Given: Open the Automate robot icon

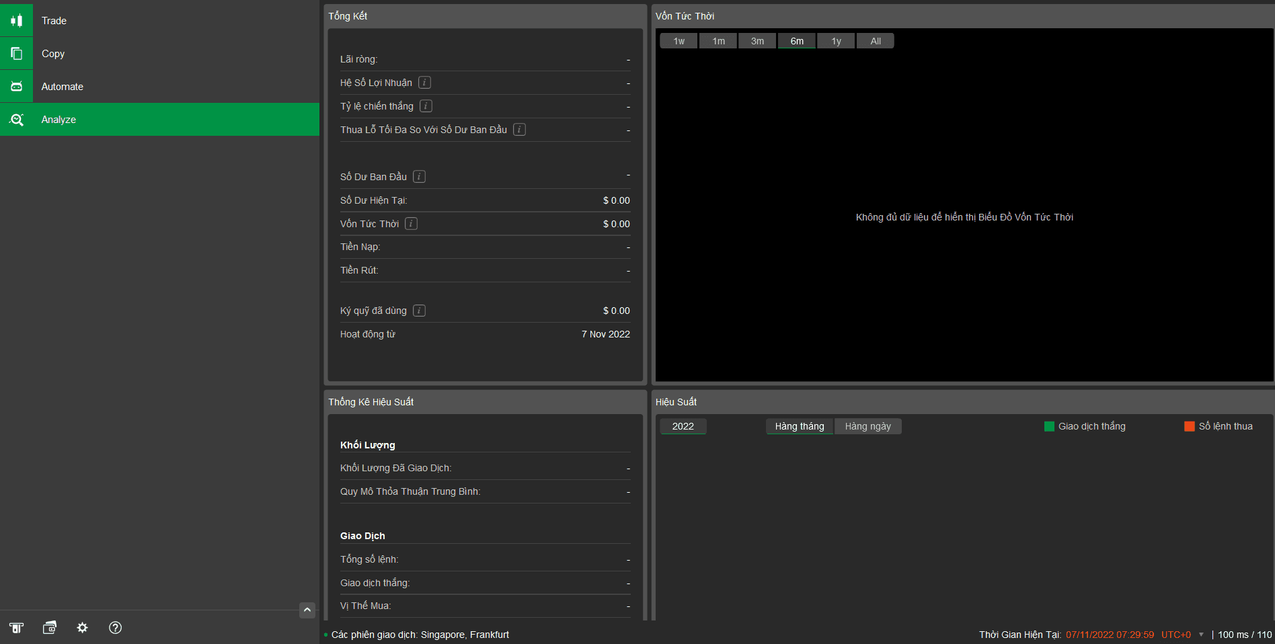Looking at the screenshot, I should point(16,86).
